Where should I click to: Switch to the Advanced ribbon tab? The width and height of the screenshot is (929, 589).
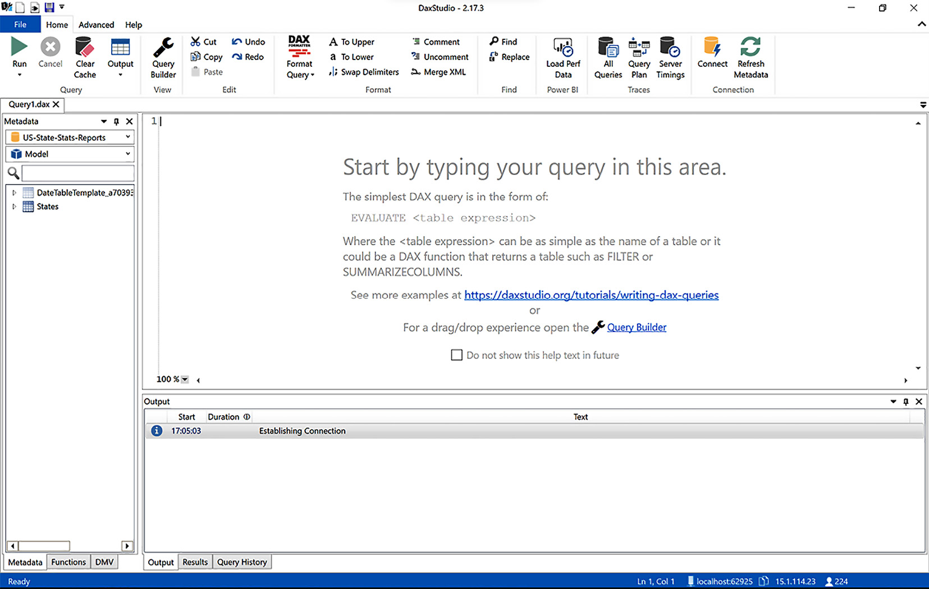coord(96,25)
